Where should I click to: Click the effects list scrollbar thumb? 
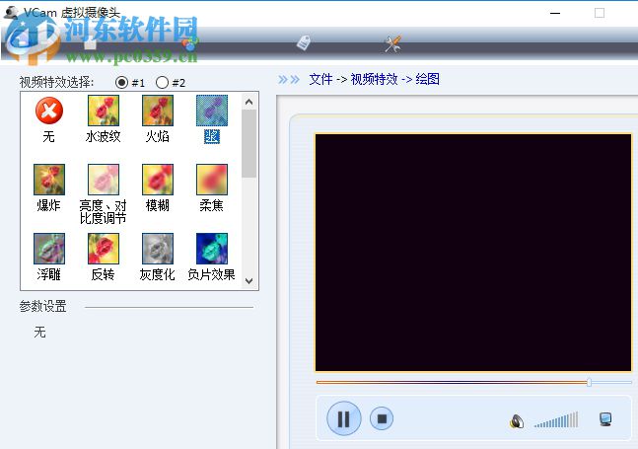[x=249, y=143]
